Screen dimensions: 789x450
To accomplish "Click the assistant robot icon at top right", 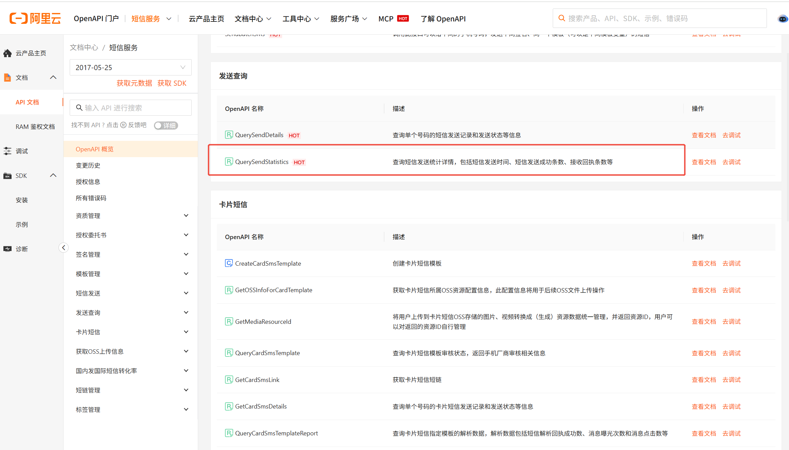I will click(782, 19).
